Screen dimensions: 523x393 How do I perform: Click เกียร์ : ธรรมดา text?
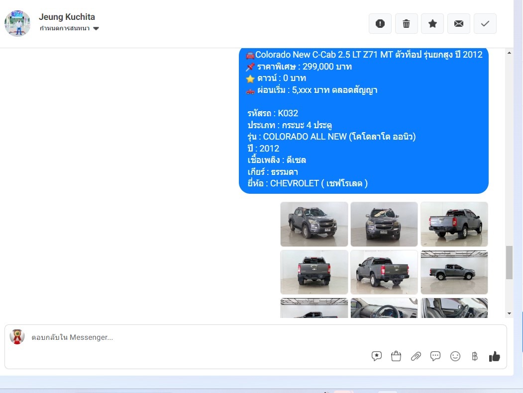pyautogui.click(x=273, y=172)
